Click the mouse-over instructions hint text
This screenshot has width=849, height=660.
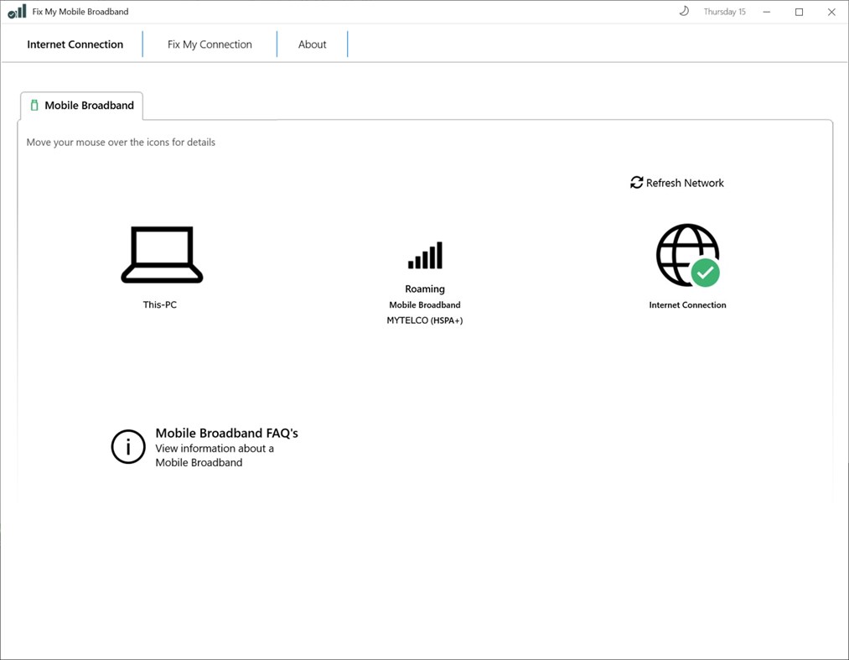coord(121,142)
